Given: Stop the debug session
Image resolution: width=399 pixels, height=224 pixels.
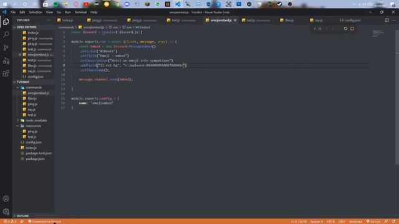Looking at the screenshot, I should (352, 29).
